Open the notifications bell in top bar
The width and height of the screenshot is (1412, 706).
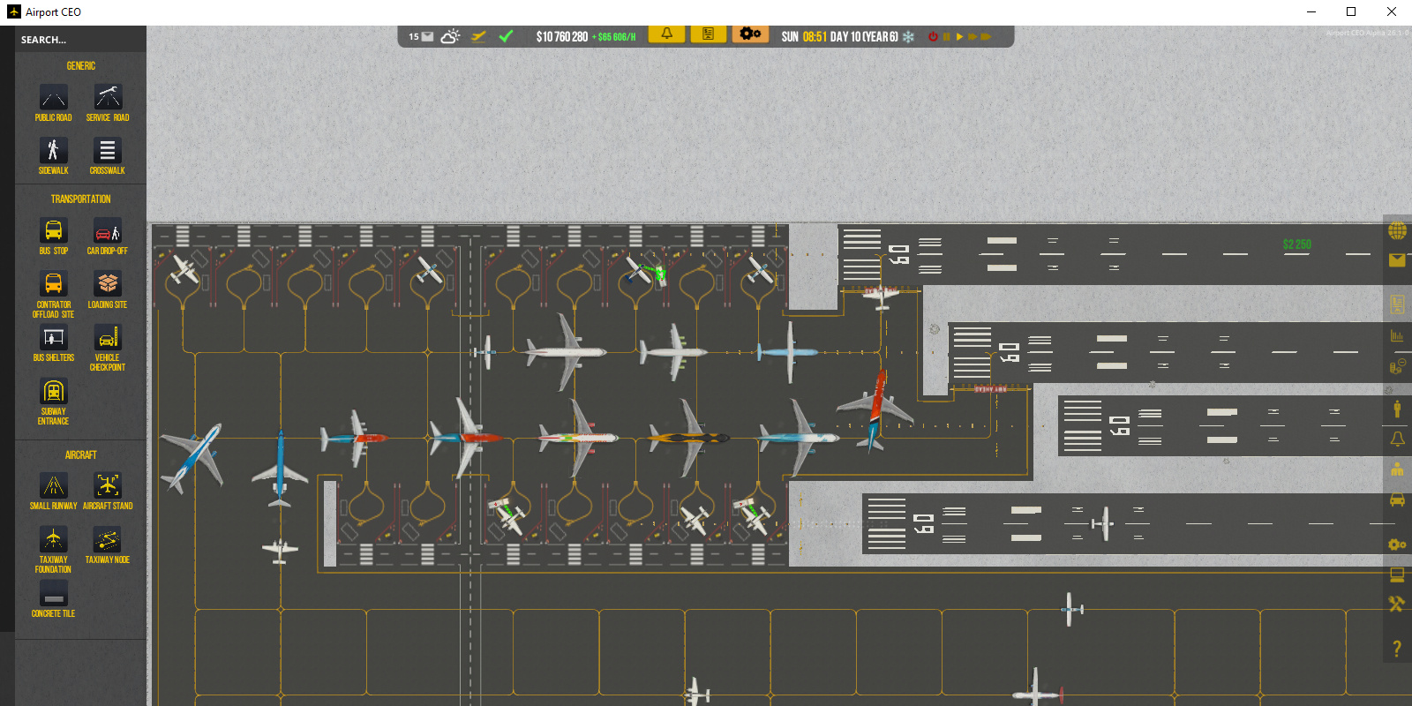point(667,34)
